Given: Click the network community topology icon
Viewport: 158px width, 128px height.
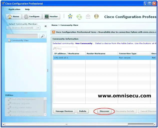Looking at the screenshot, I should [70, 16].
